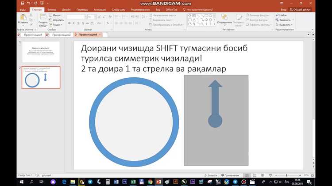Screen dimensions: 332x186
Task: Open the Направление текста dropdown
Action: coord(163,15)
